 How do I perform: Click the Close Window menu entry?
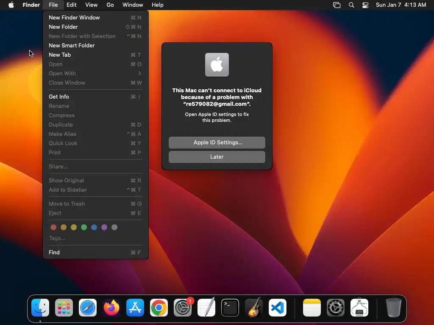(x=95, y=83)
